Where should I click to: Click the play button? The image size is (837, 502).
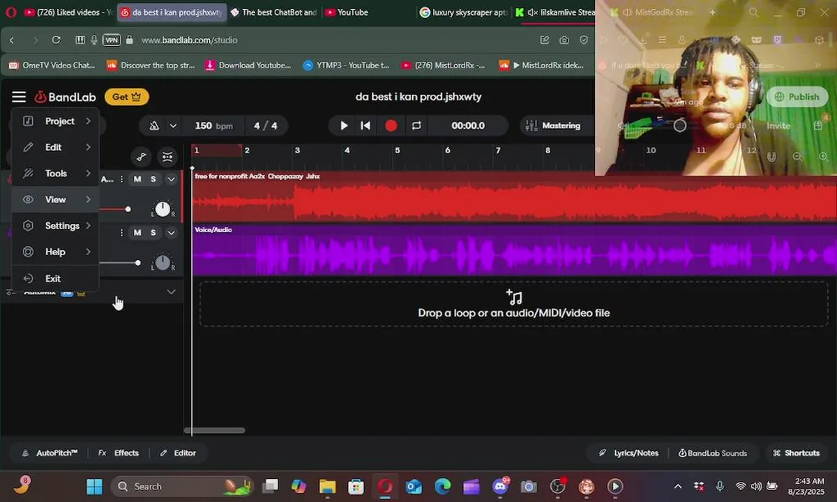point(344,125)
